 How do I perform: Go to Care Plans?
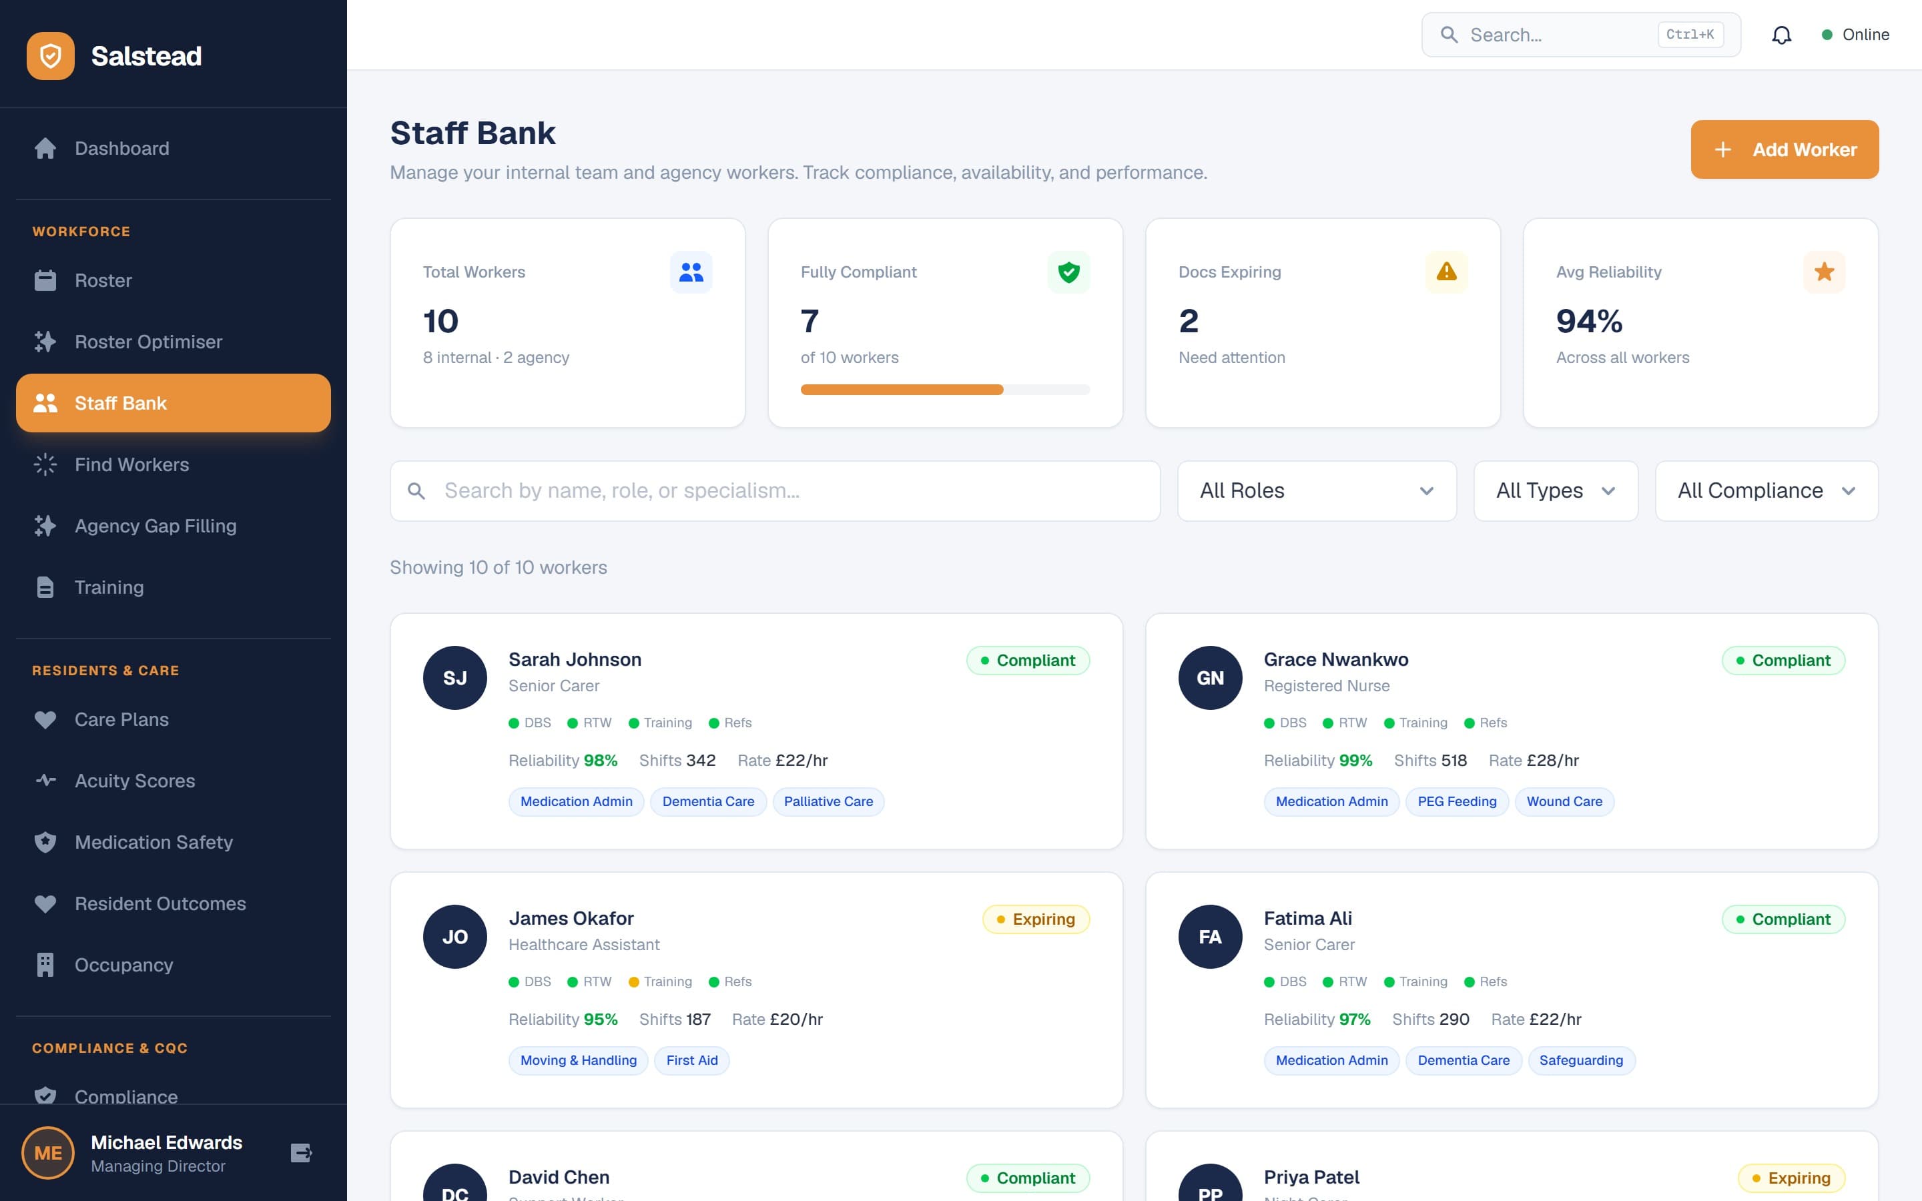point(173,720)
